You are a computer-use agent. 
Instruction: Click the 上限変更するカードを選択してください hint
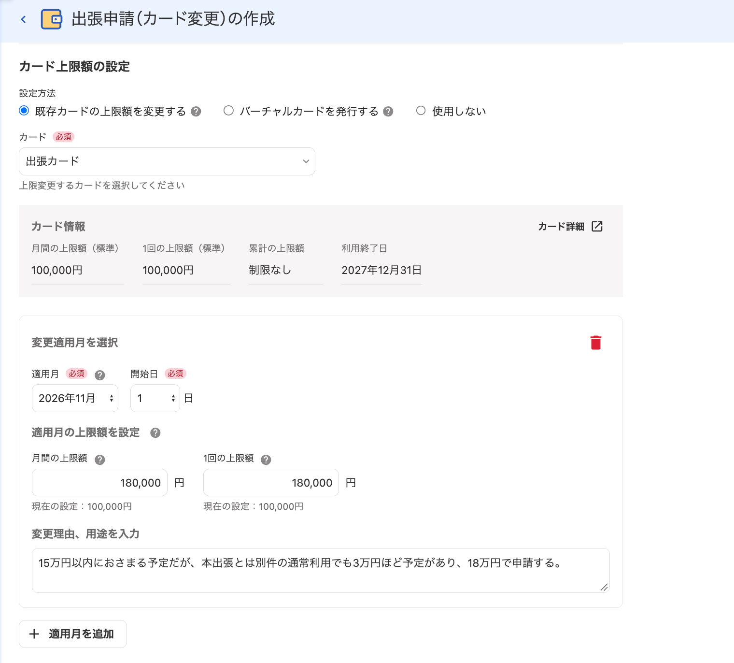102,186
